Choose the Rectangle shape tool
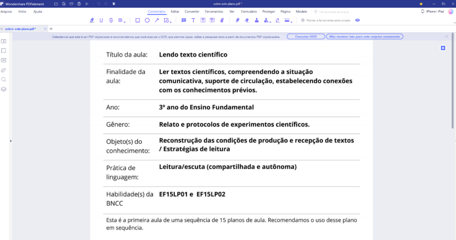The width and height of the screenshot is (456, 240). tap(138, 20)
